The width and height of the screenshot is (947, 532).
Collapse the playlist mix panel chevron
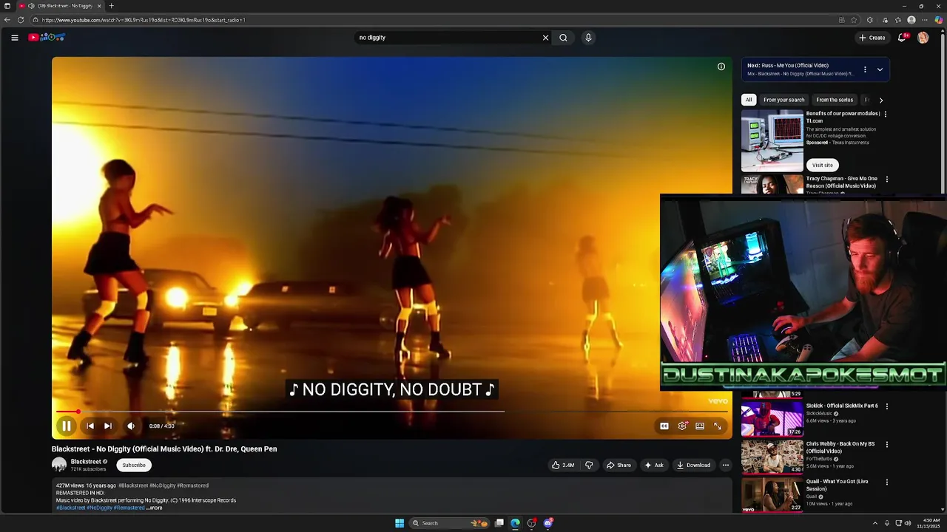click(880, 69)
